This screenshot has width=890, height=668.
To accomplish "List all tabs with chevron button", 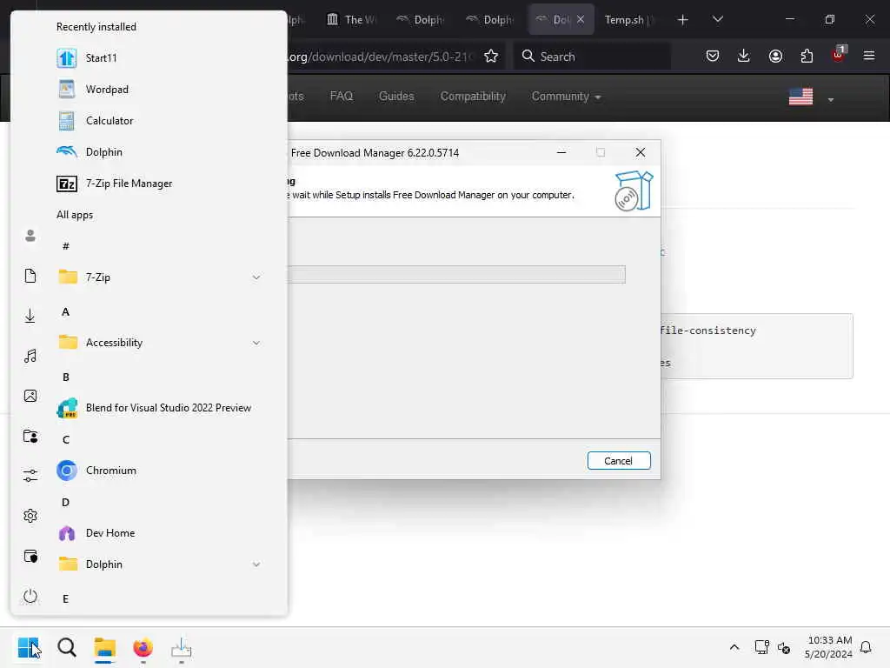I will coord(717,19).
